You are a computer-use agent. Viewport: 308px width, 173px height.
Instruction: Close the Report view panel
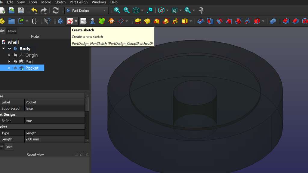click(87, 155)
